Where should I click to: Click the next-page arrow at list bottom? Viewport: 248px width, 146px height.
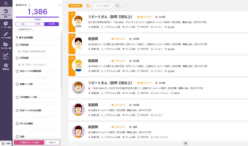(186, 143)
